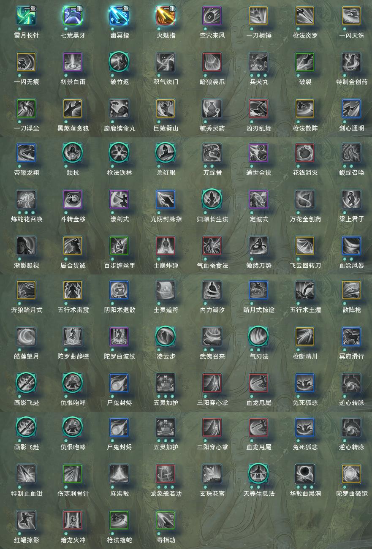Click the 梁上君子 skill icon

coord(351,199)
